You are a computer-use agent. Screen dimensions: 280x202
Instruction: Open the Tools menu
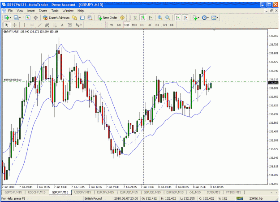point(55,11)
